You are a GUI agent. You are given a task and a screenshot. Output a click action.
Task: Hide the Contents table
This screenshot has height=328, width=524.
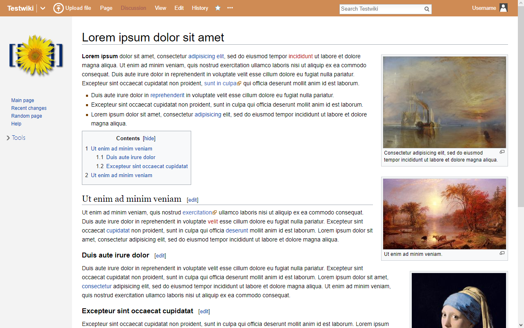(x=149, y=139)
